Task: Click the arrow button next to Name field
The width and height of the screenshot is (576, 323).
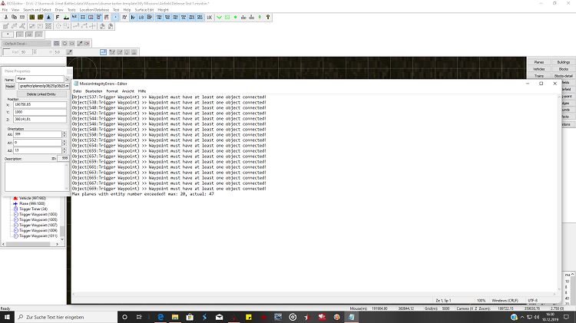Action: point(68,79)
